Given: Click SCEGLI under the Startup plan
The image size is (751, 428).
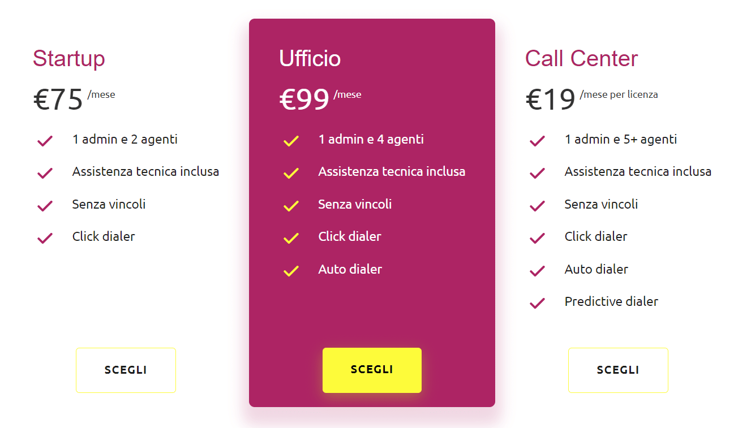Looking at the screenshot, I should click(126, 370).
